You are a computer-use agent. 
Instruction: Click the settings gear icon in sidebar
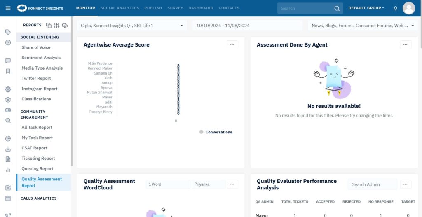(8, 89)
